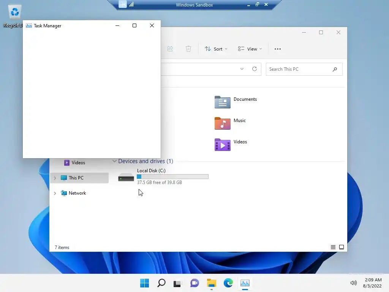Image resolution: width=389 pixels, height=292 pixels.
Task: Close the Windows Sandbox connection bar
Action: (266, 4)
